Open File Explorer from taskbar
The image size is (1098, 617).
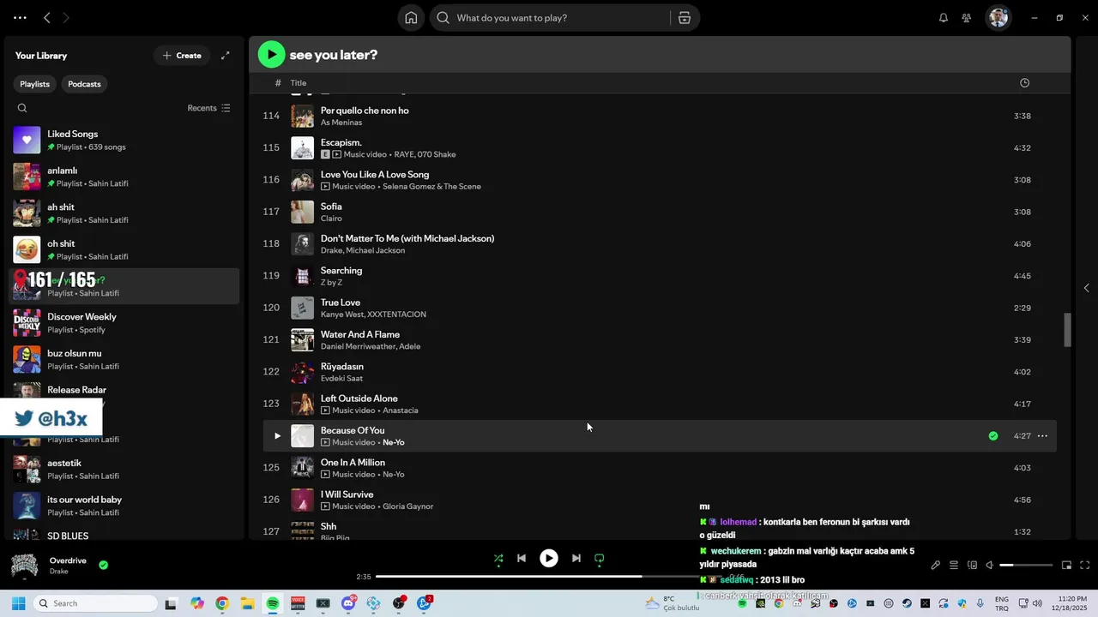pyautogui.click(x=247, y=603)
